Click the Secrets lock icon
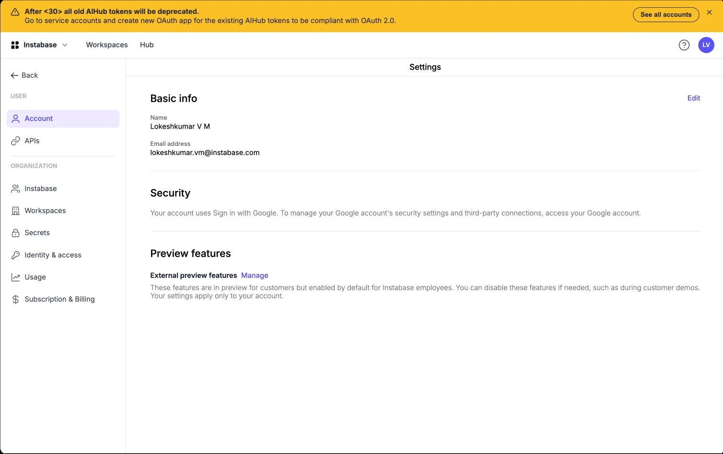This screenshot has width=723, height=454. [x=16, y=233]
